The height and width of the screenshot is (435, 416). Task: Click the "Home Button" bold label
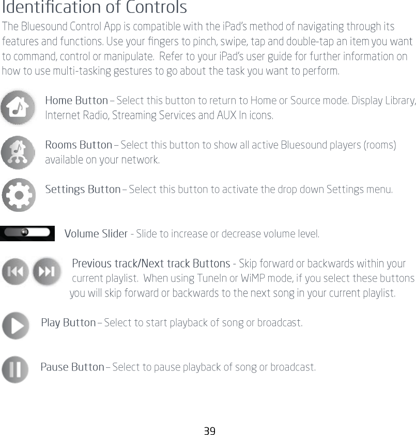coord(76,100)
